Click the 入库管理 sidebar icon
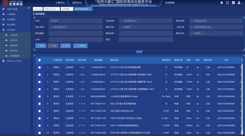245x136 pixels. [3, 14]
